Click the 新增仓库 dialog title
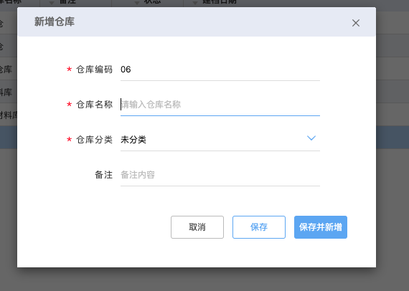This screenshot has height=291, width=409. coord(55,22)
